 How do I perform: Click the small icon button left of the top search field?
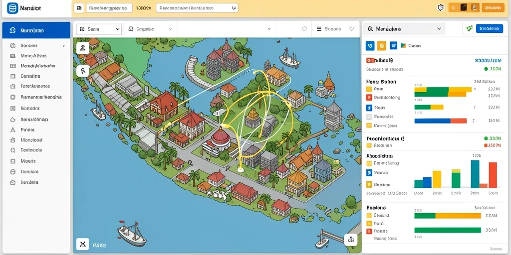point(78,8)
